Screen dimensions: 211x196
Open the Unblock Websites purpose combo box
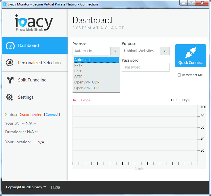click(146, 51)
